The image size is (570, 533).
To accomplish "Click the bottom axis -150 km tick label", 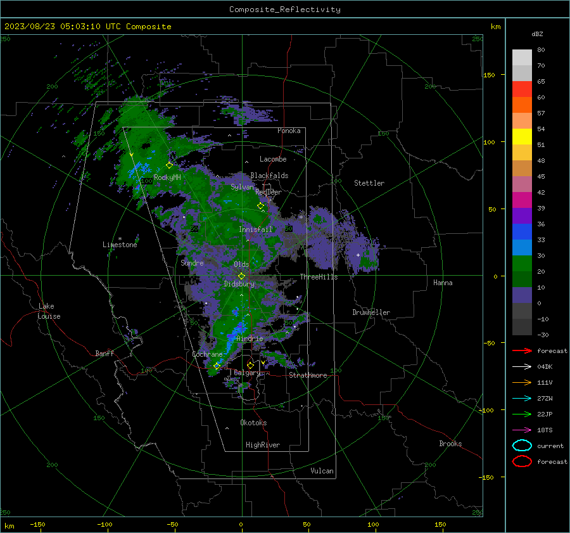I will click(x=37, y=524).
